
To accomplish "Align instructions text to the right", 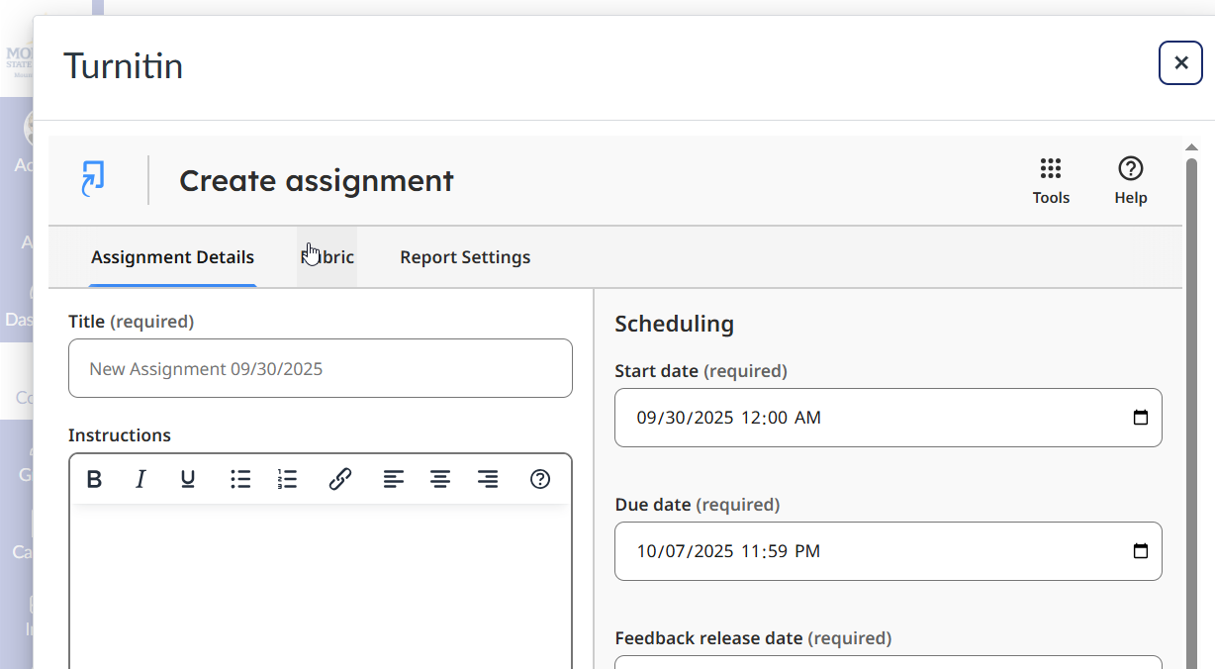I will coord(488,479).
